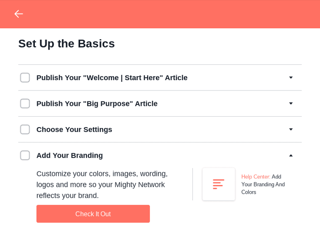The height and width of the screenshot is (232, 320).
Task: Click the Set Up the Basics heading
Action: [67, 44]
